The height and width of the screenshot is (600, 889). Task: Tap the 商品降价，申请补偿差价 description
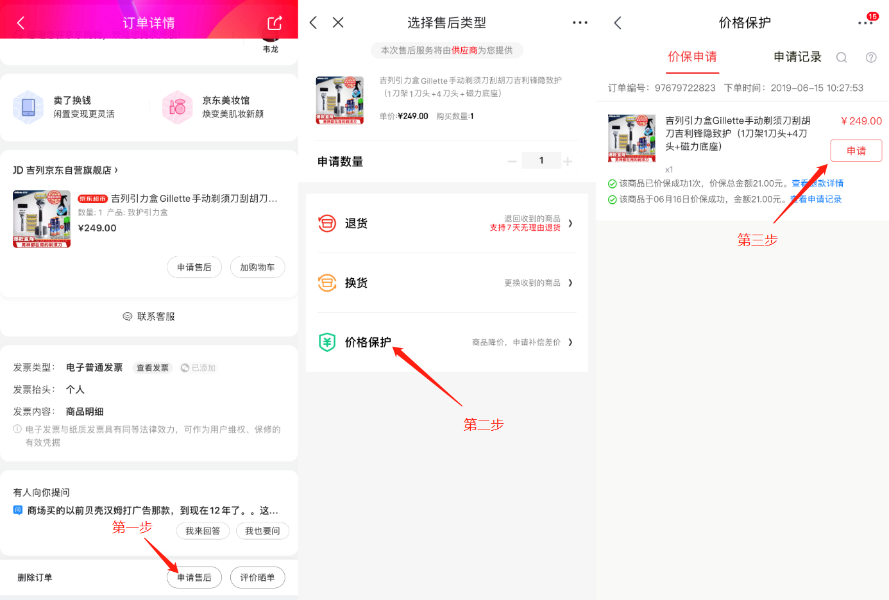516,342
